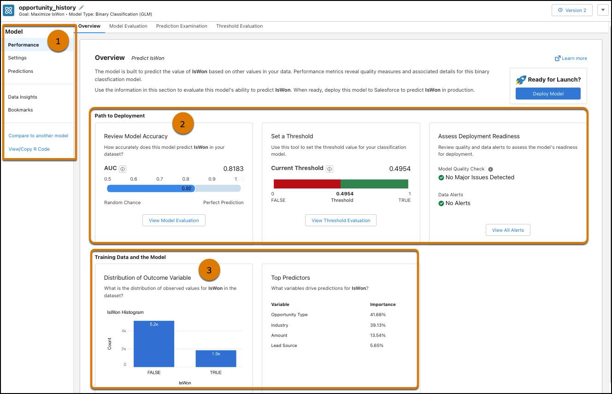Switch to the Model Evaluation tab
The image size is (612, 394).
point(128,26)
